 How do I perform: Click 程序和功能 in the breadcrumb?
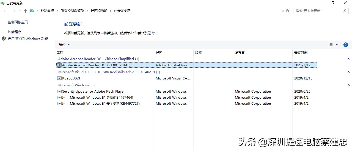pyautogui.click(x=99, y=11)
